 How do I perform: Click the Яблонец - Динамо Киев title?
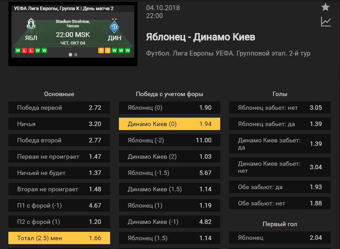200,37
